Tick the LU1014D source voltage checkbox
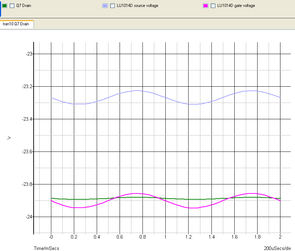The height and width of the screenshot is (251, 295). [112, 6]
